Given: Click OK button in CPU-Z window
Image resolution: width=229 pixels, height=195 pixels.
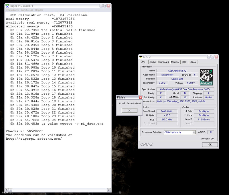Looking at the screenshot, I should coord(210,145).
